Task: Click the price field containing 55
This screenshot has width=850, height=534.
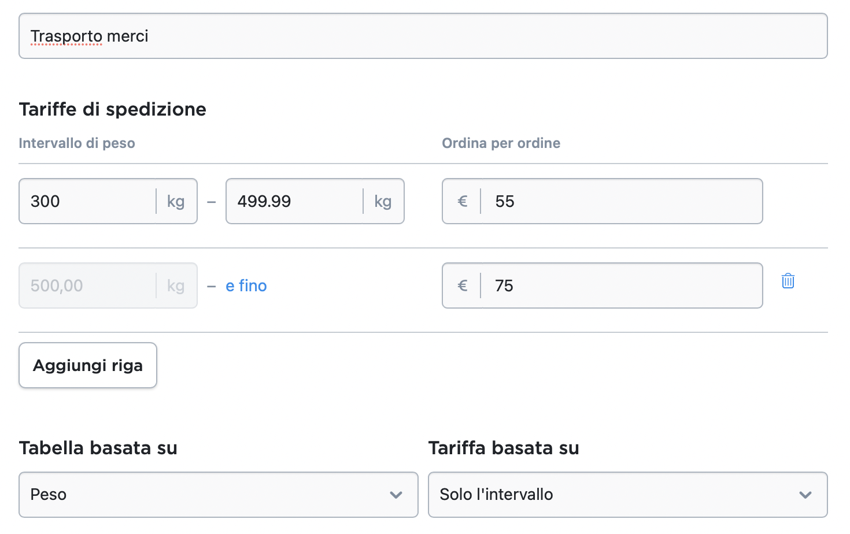Action: 622,202
